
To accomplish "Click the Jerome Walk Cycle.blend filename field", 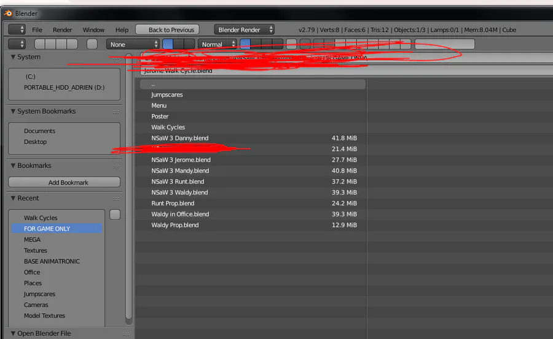I will tap(347, 70).
